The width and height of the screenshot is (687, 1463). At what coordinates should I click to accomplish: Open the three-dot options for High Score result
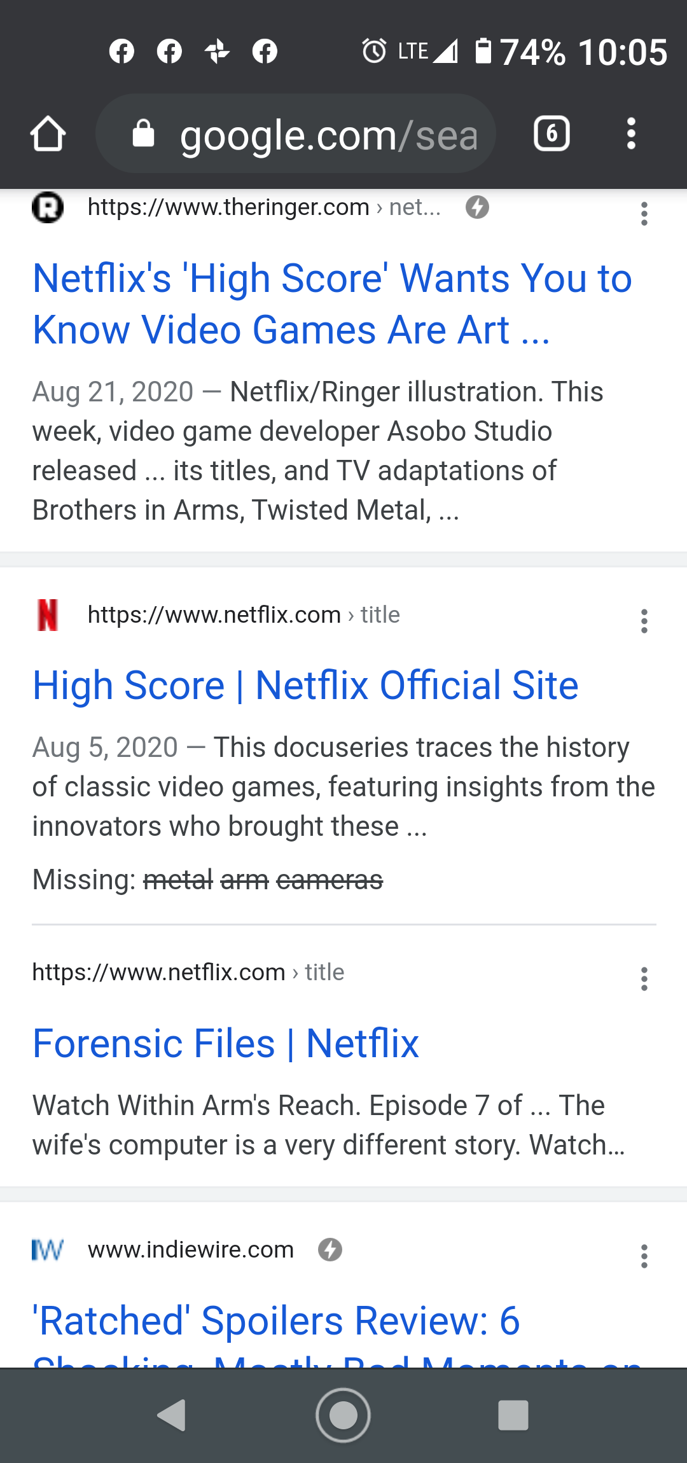pyautogui.click(x=644, y=621)
